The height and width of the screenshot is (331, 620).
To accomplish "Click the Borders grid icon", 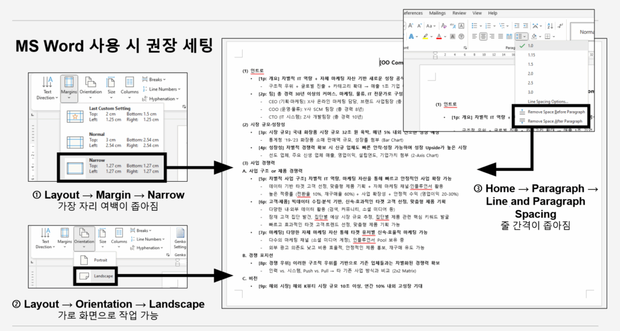I will click(547, 37).
